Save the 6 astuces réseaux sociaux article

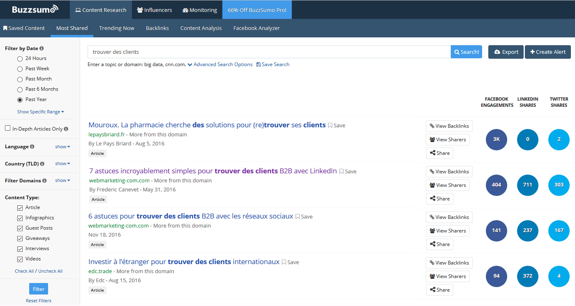coord(304,217)
